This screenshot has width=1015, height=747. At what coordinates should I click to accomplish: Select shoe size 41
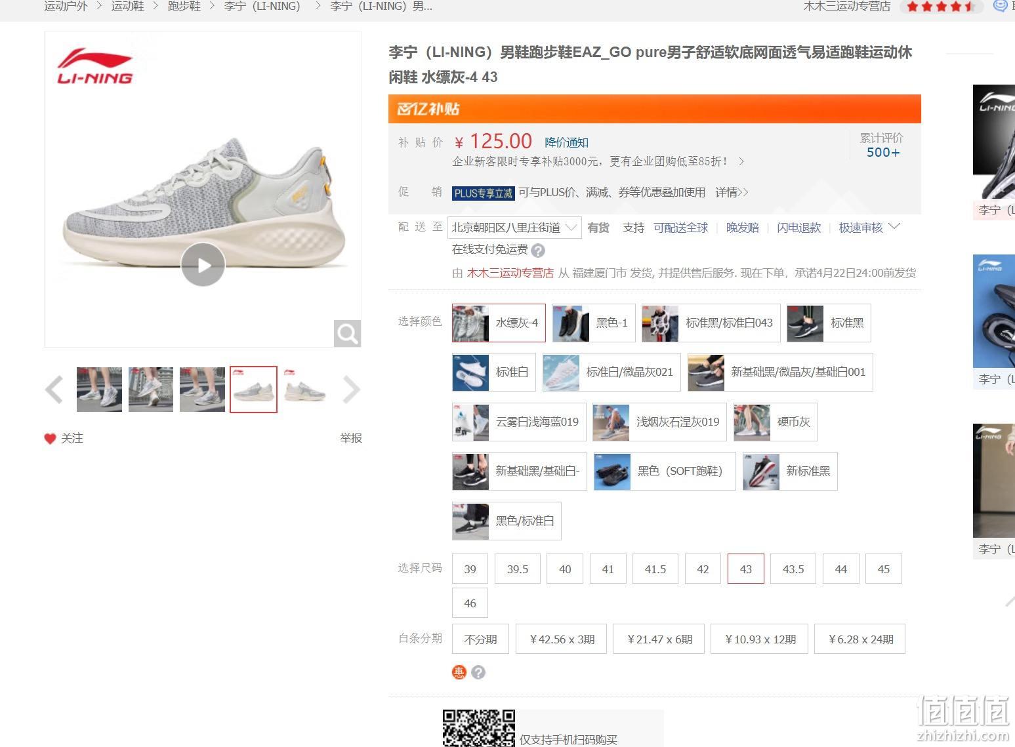coord(608,569)
